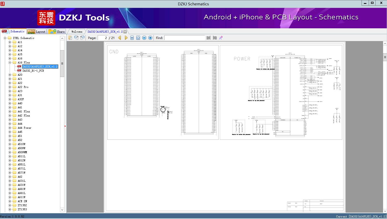The width and height of the screenshot is (387, 219).
Task: Select the IT1352 folder
Action: (x=22, y=205)
